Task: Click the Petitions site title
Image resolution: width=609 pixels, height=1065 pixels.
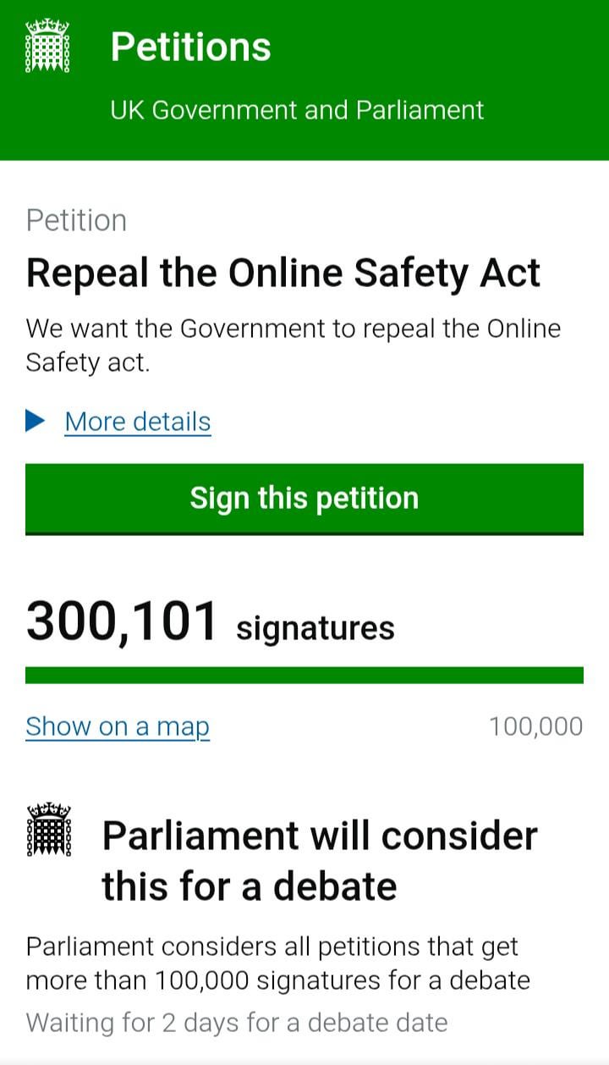Action: point(190,47)
